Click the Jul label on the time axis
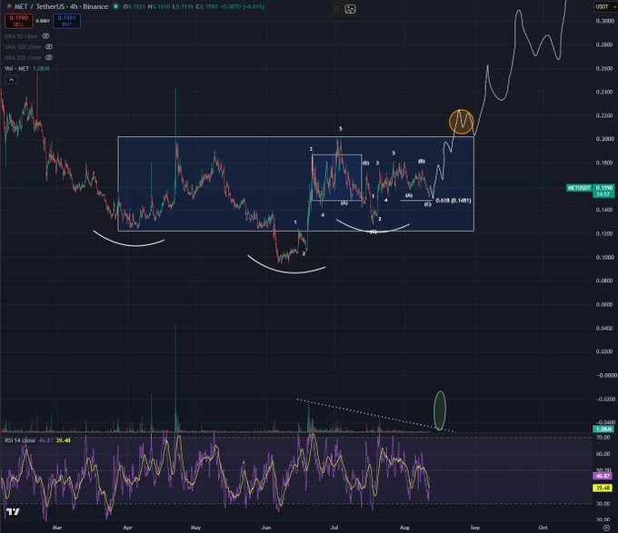Image resolution: width=618 pixels, height=533 pixels. (334, 527)
